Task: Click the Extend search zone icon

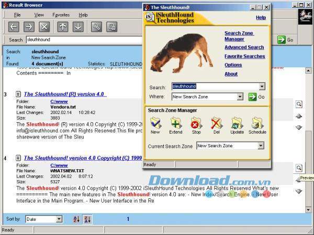Action: [x=176, y=125]
